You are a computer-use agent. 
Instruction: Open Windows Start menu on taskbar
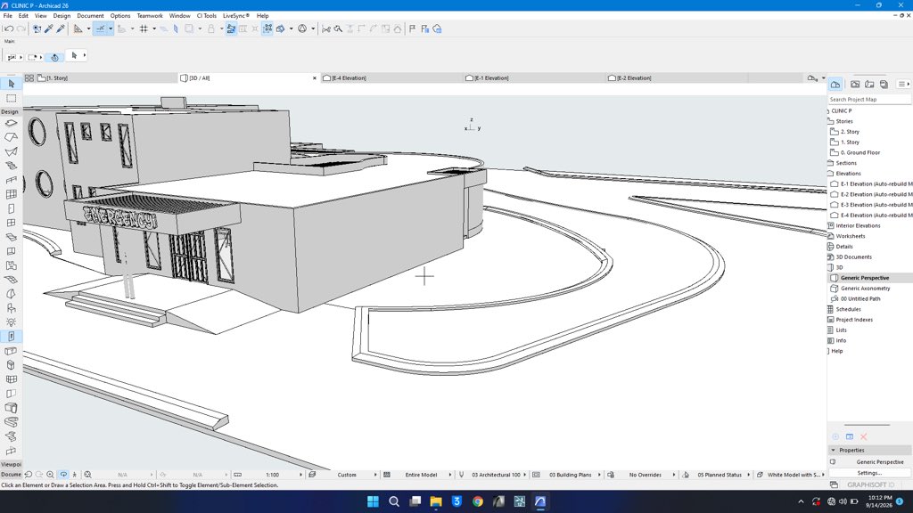pyautogui.click(x=374, y=501)
